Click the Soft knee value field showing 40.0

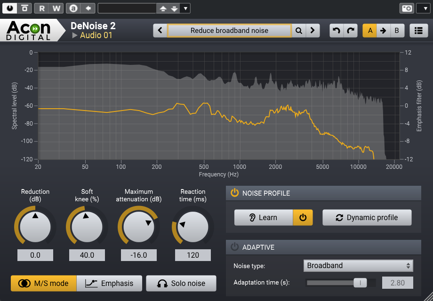(87, 255)
